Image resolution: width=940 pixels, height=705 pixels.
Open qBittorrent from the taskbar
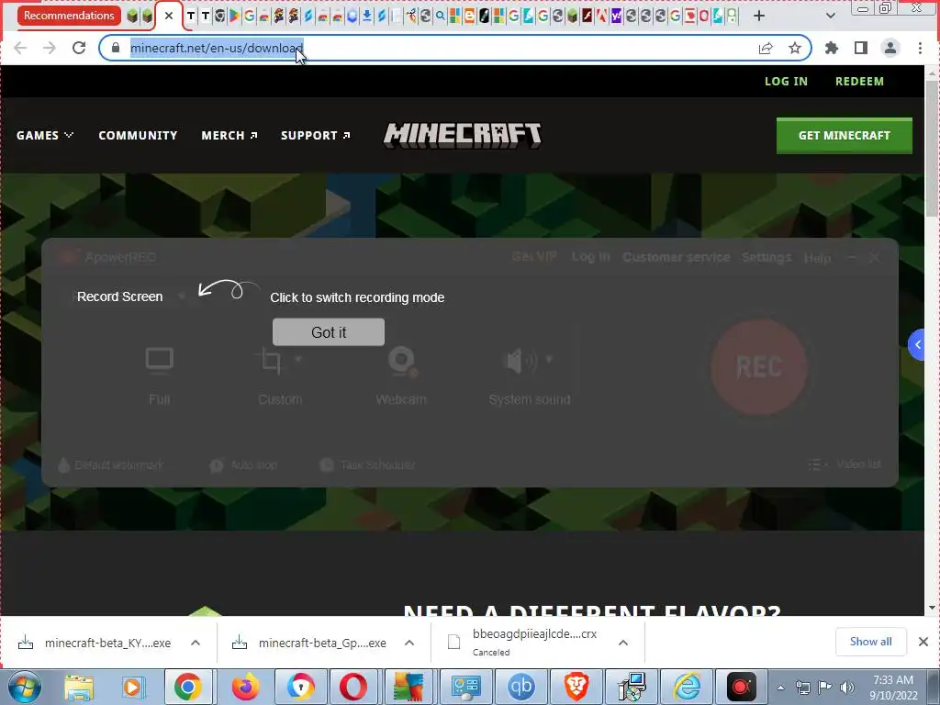(520, 687)
